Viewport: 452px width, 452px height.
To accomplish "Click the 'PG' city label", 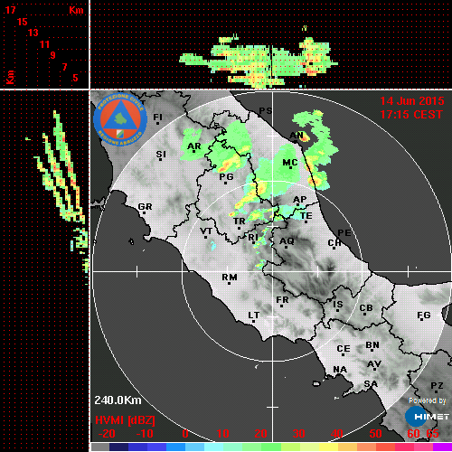I will [x=226, y=176].
